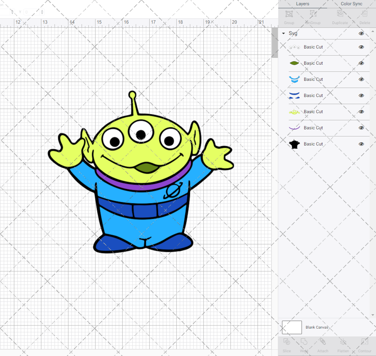Switch to the Layers tab

click(302, 4)
